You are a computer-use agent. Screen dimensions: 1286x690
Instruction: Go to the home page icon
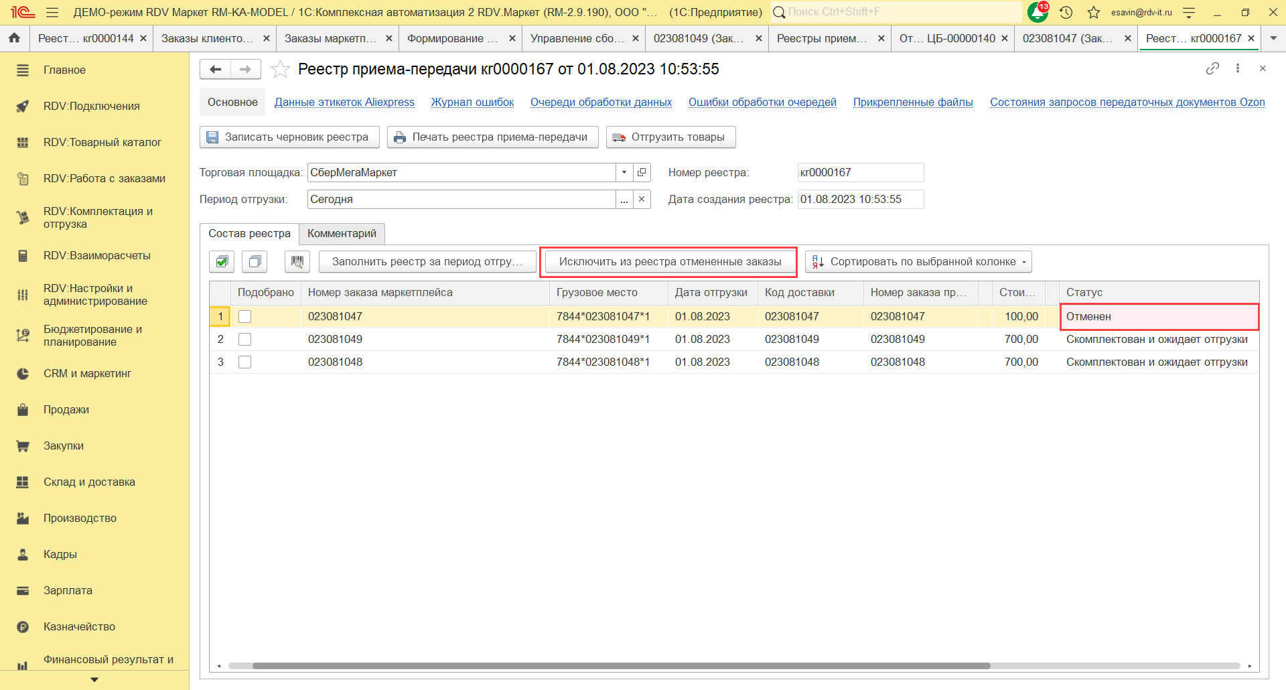click(x=14, y=38)
